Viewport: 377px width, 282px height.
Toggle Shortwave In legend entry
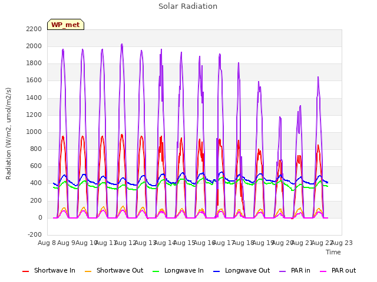pyautogui.click(x=49, y=270)
